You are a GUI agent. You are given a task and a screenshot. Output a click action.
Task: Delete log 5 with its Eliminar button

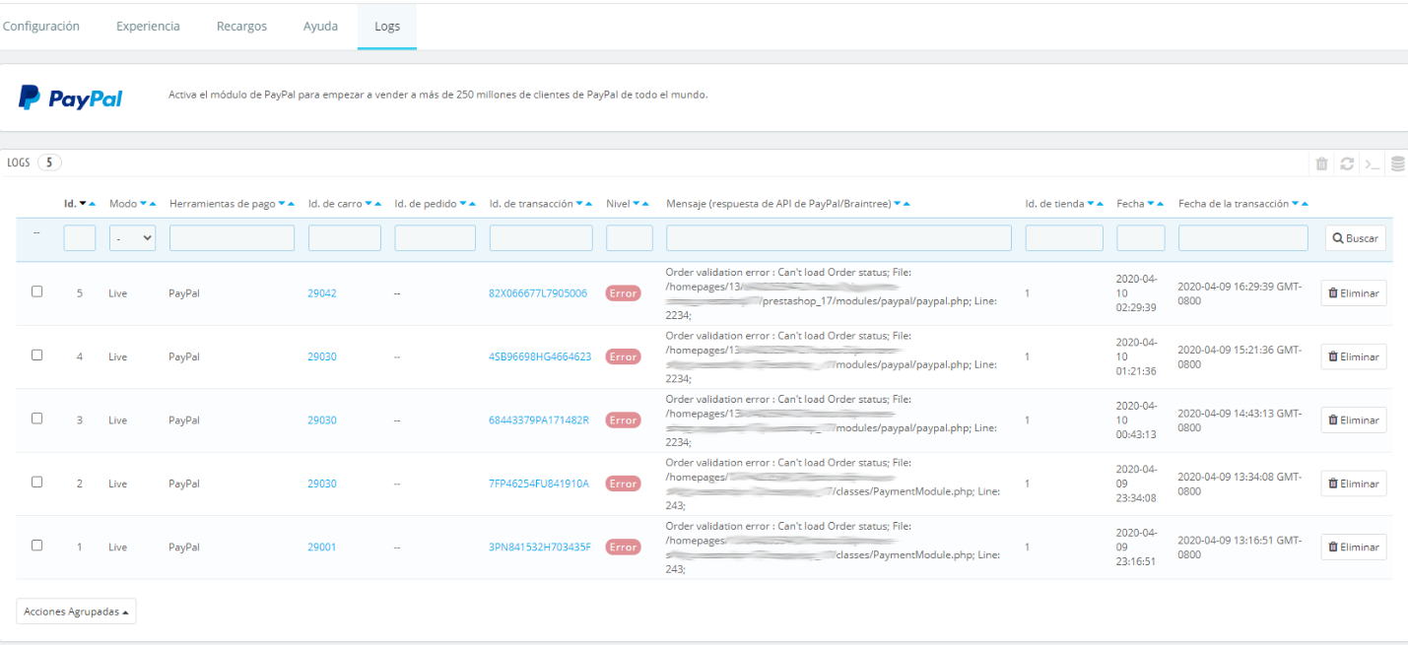[x=1354, y=293]
